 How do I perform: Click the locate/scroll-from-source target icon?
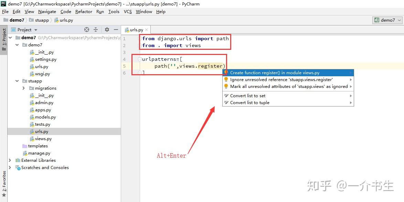coord(87,30)
